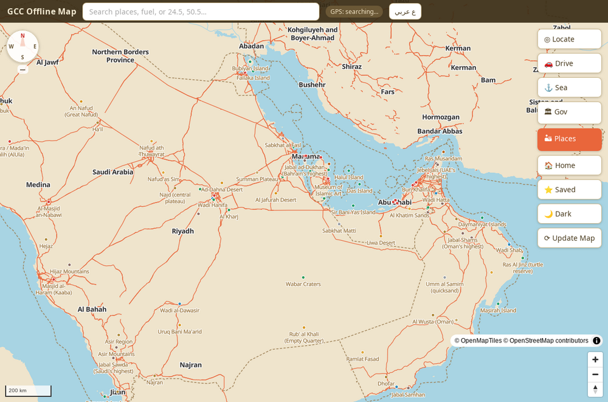
Task: Select the Asir Region marker
Action: [x=119, y=335]
